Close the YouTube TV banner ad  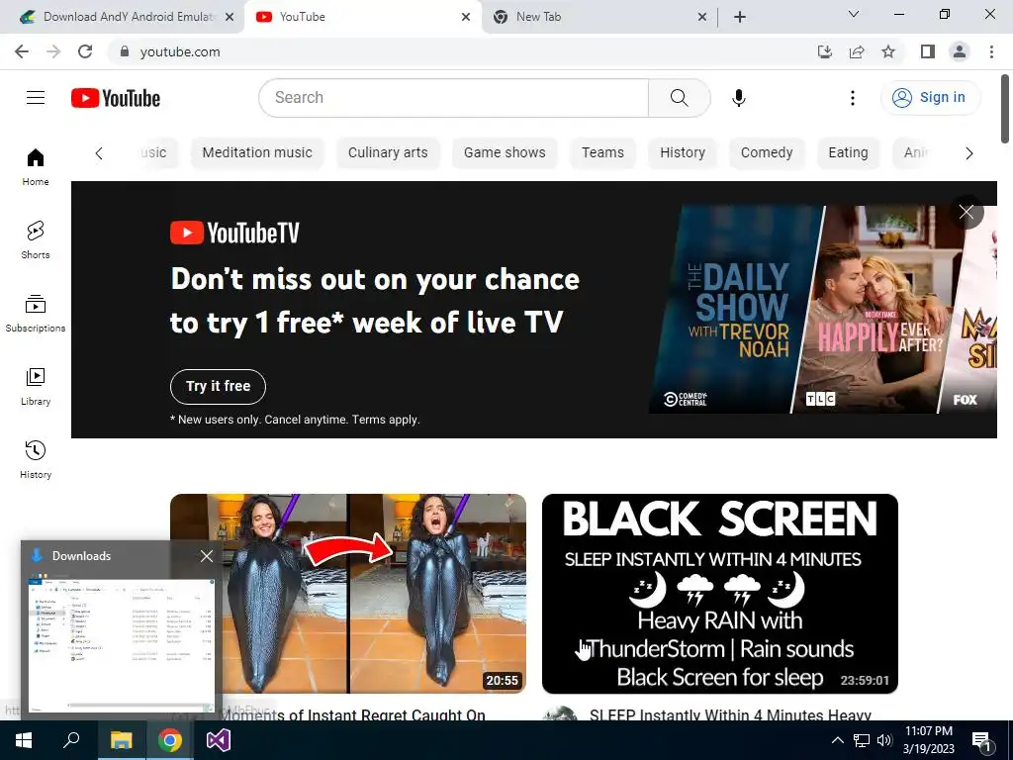coord(967,212)
